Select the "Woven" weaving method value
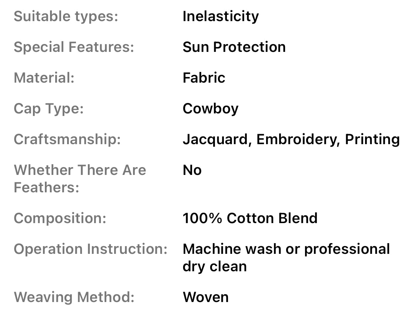The width and height of the screenshot is (417, 315). click(205, 297)
